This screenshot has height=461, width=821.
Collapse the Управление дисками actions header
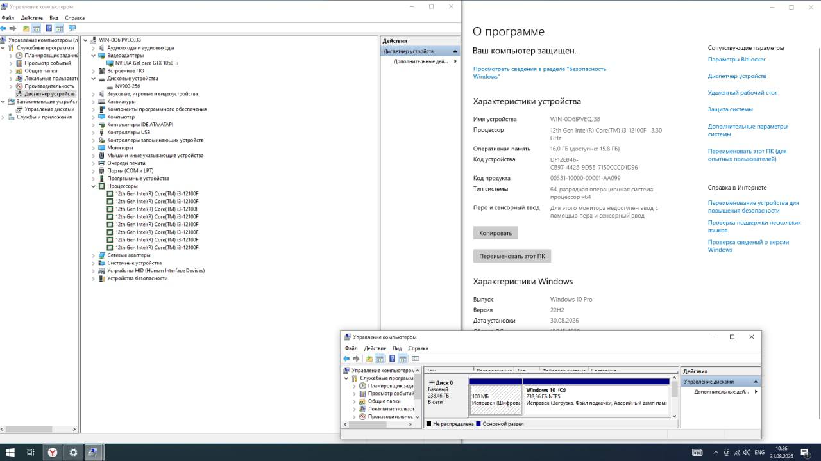click(756, 382)
